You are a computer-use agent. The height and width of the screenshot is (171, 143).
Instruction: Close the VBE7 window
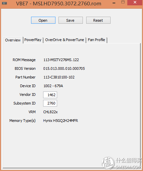pos(135,2)
